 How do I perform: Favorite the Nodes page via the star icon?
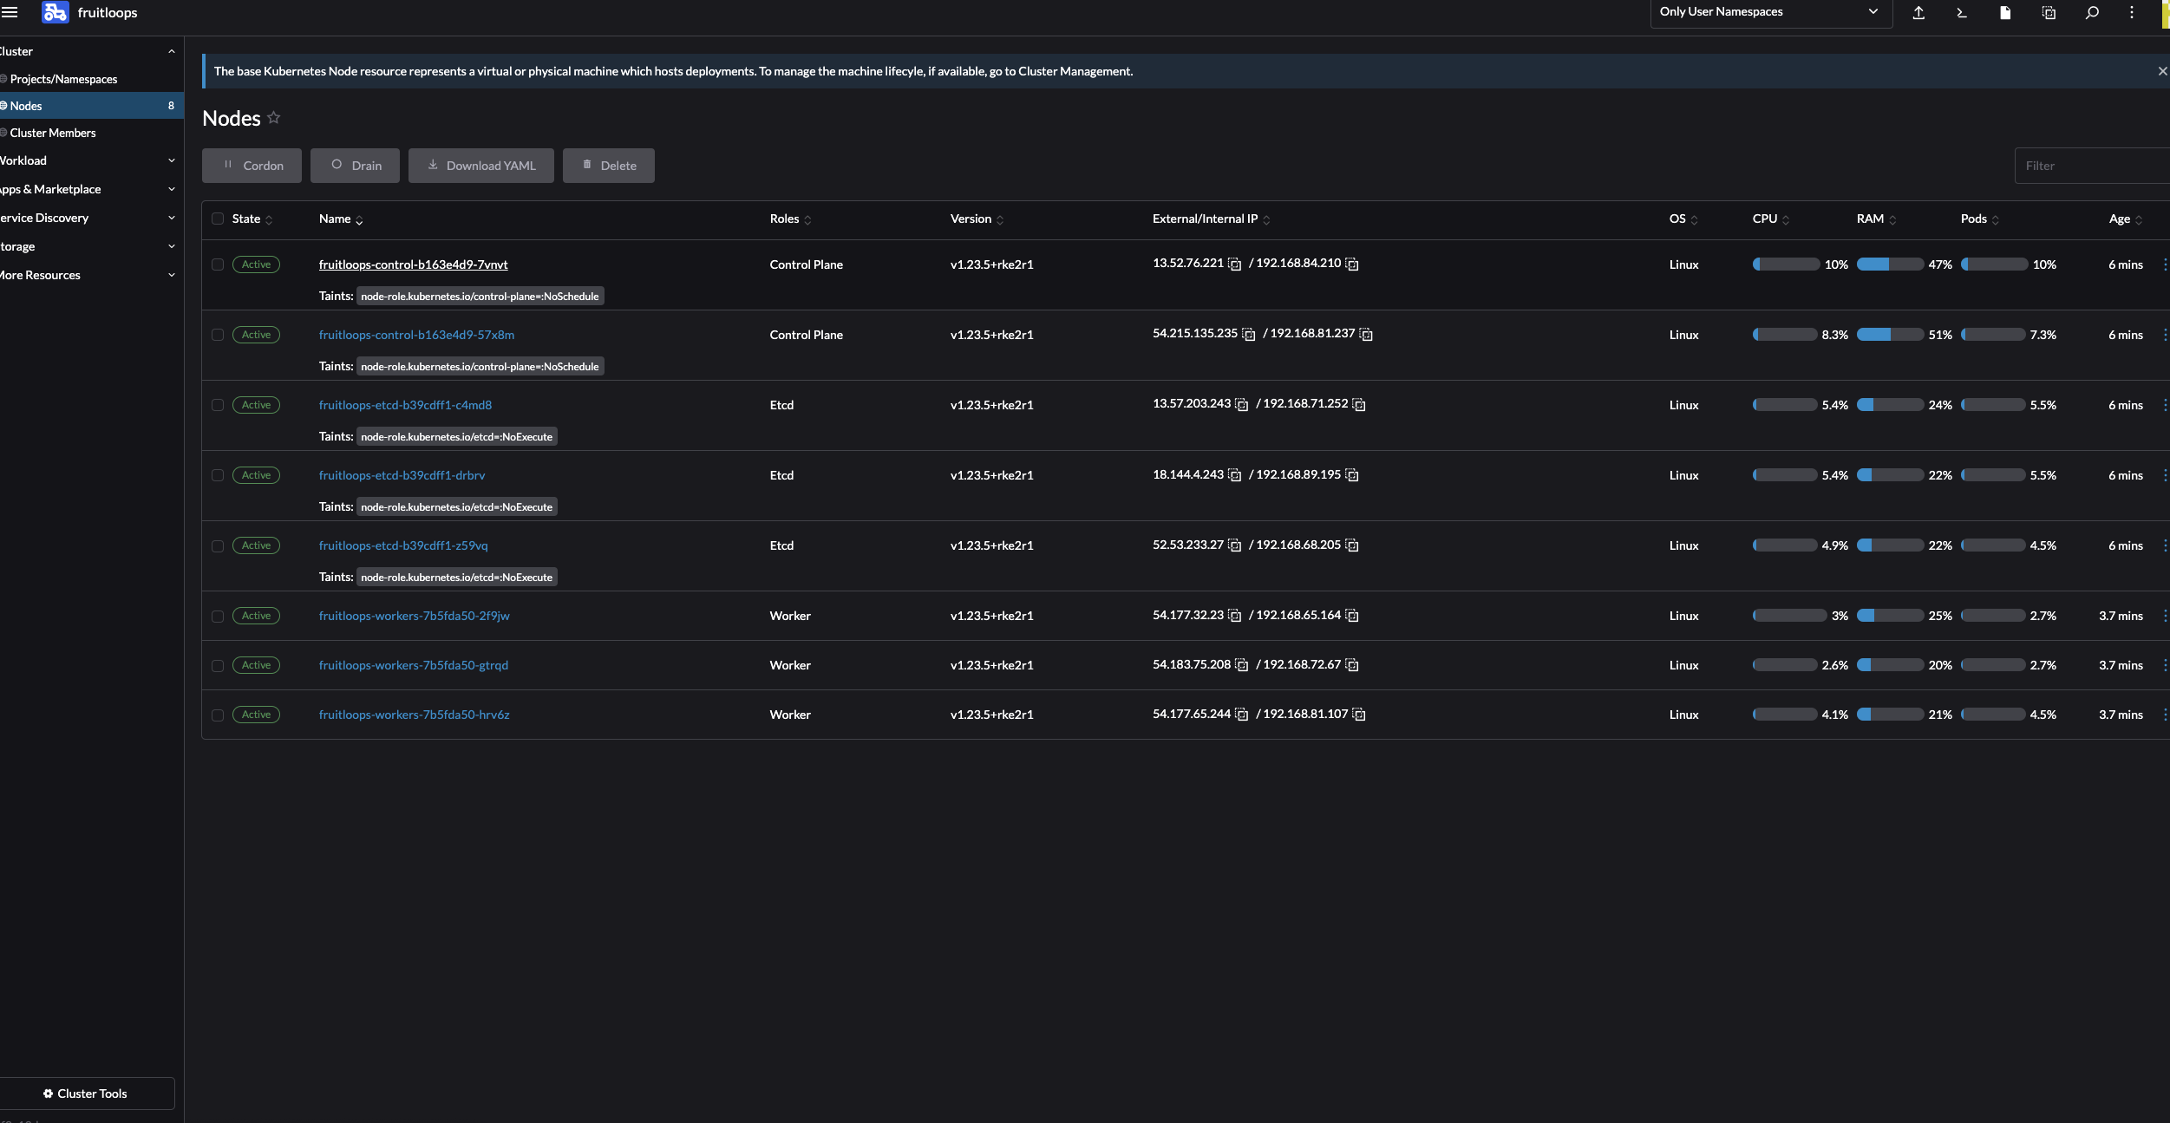[272, 117]
